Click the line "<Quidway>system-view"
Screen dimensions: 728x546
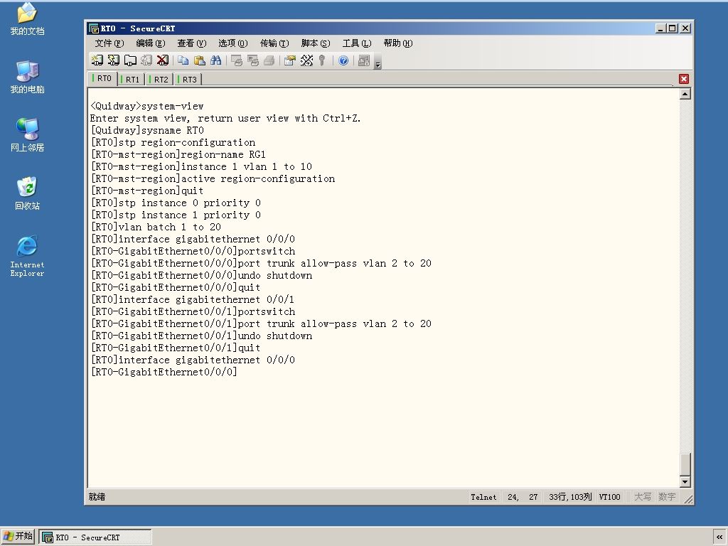pyautogui.click(x=146, y=107)
